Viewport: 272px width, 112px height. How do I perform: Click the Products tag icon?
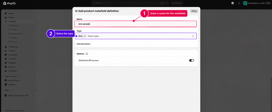point(6,21)
